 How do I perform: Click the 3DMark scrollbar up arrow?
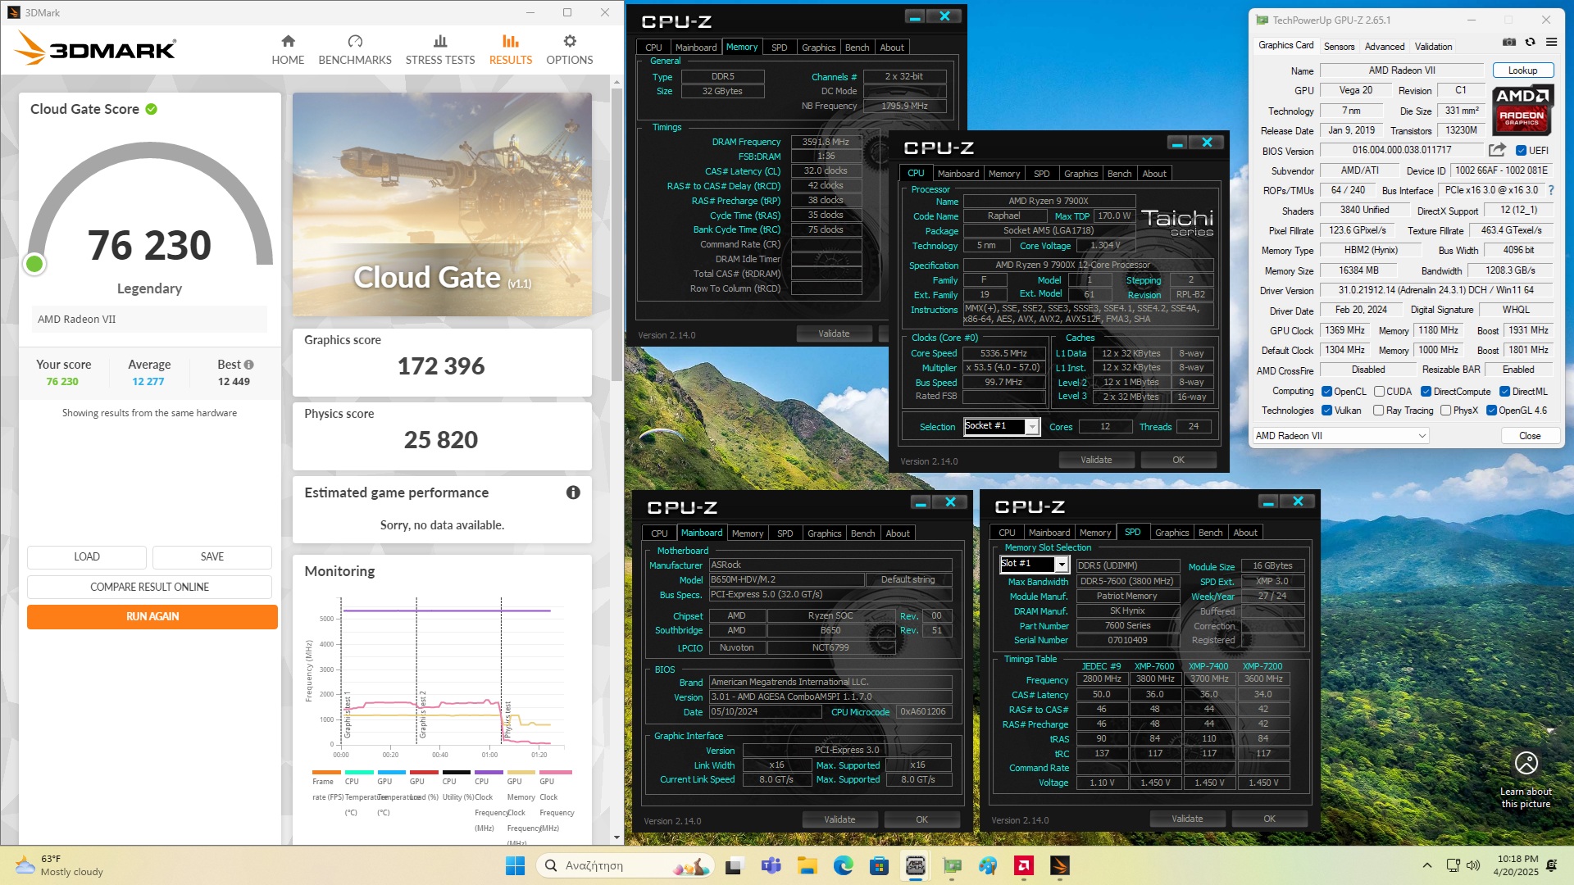tap(616, 82)
